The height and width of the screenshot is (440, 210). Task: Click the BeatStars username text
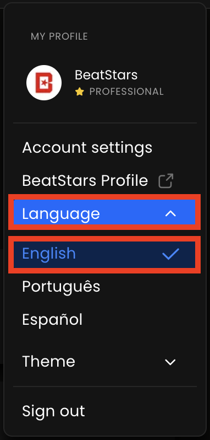pyautogui.click(x=106, y=75)
